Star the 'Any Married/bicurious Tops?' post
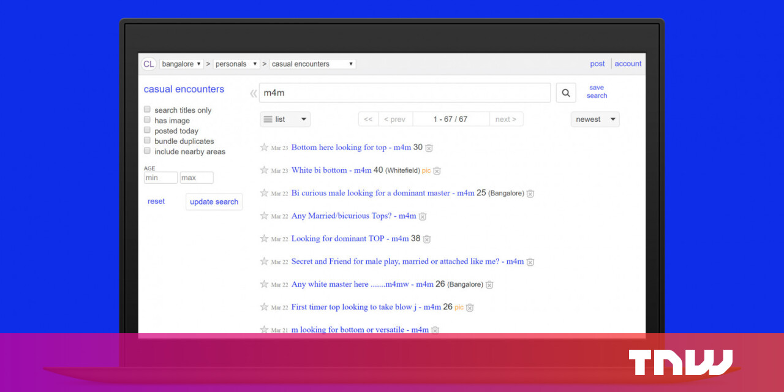784x392 pixels. point(264,216)
